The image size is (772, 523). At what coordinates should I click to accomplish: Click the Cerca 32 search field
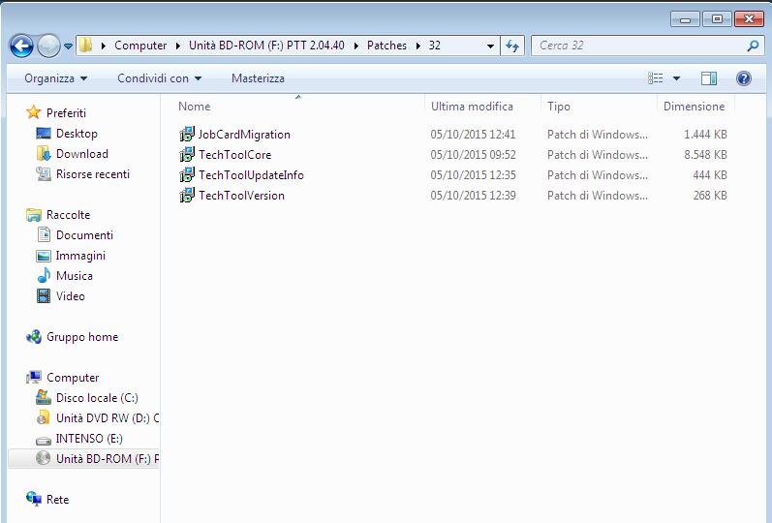click(x=640, y=46)
